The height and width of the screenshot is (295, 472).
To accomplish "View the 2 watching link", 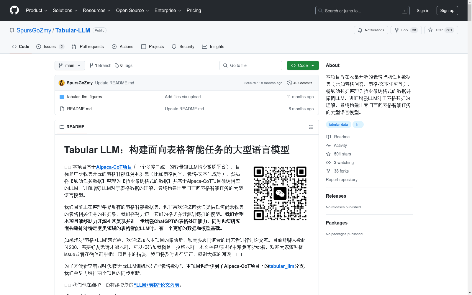I will tap(340, 163).
